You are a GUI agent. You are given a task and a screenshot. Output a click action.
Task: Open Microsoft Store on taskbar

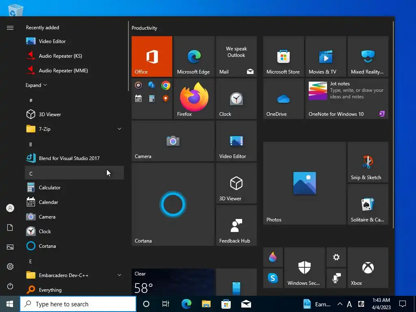coord(226,304)
